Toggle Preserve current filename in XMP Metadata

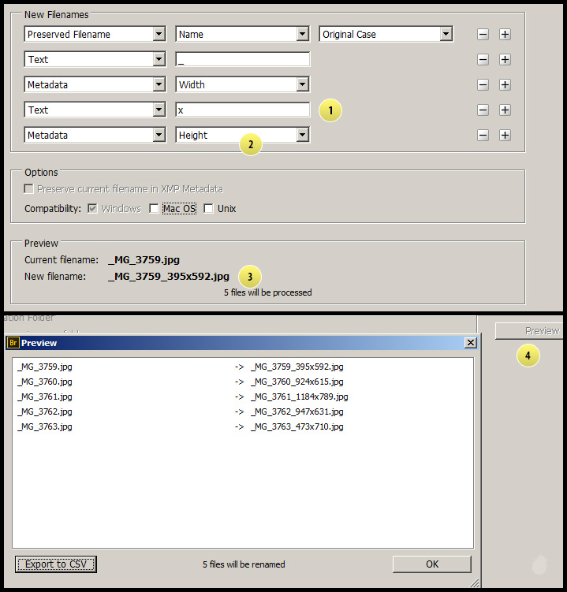pos(29,189)
